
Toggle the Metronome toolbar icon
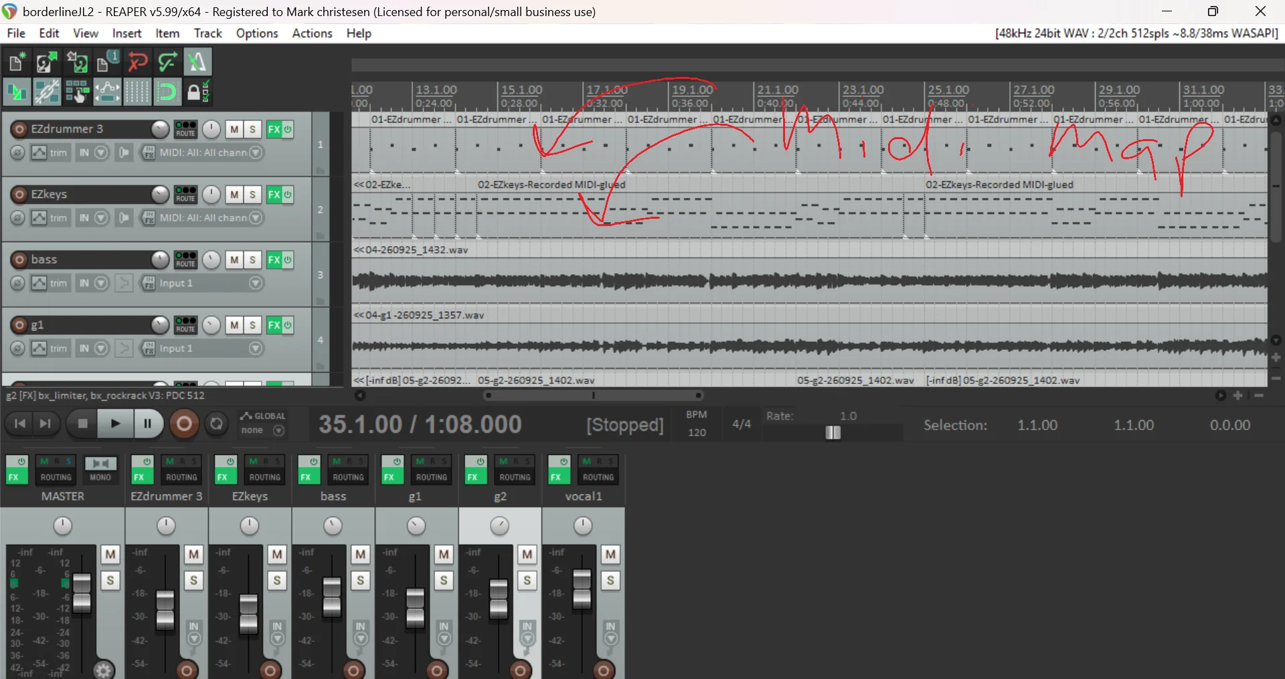click(x=197, y=62)
